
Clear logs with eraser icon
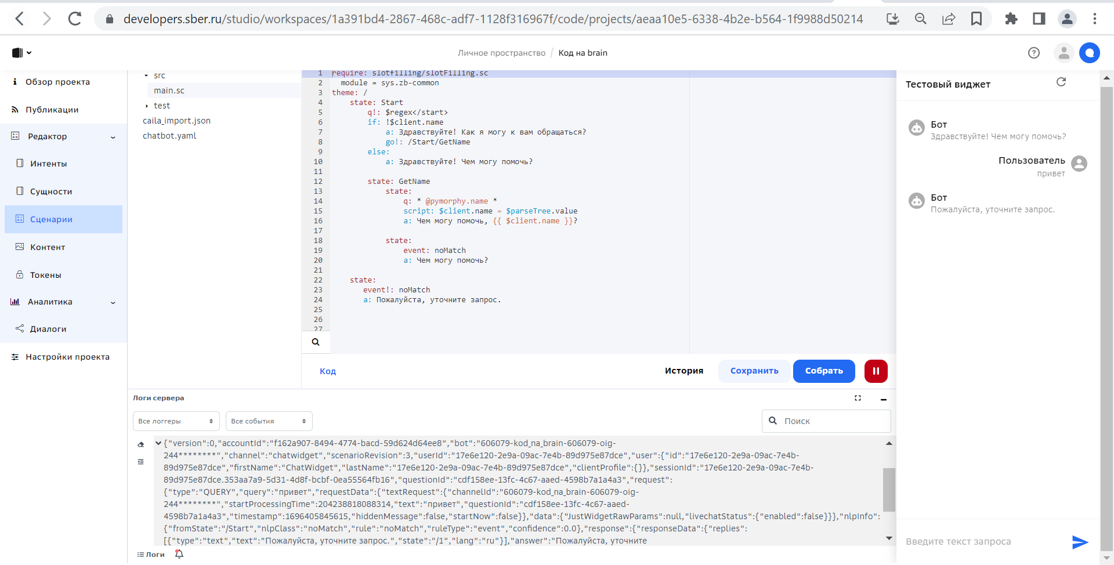pos(140,444)
